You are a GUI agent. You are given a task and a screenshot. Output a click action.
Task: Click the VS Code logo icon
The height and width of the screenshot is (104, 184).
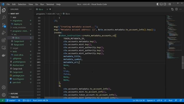click(3, 4)
